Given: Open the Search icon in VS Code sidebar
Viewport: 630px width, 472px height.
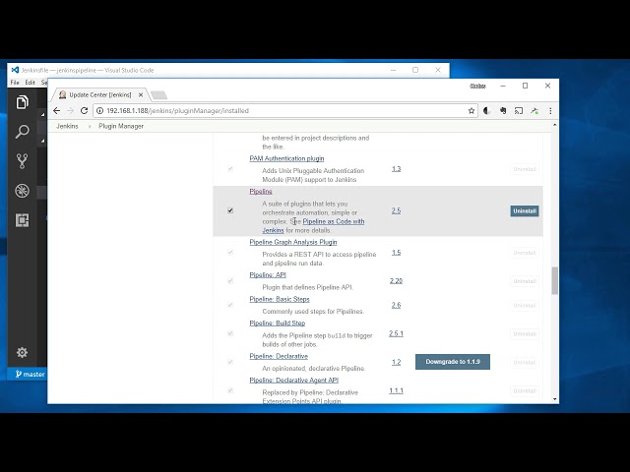Looking at the screenshot, I should click(x=22, y=131).
